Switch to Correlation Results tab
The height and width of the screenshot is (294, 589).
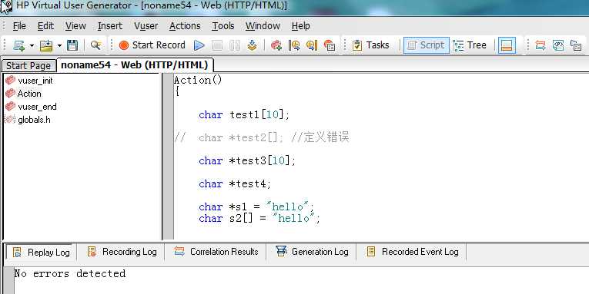point(216,252)
